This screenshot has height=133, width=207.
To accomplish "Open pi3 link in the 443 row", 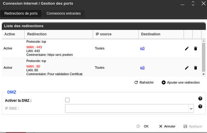I will [142, 48].
